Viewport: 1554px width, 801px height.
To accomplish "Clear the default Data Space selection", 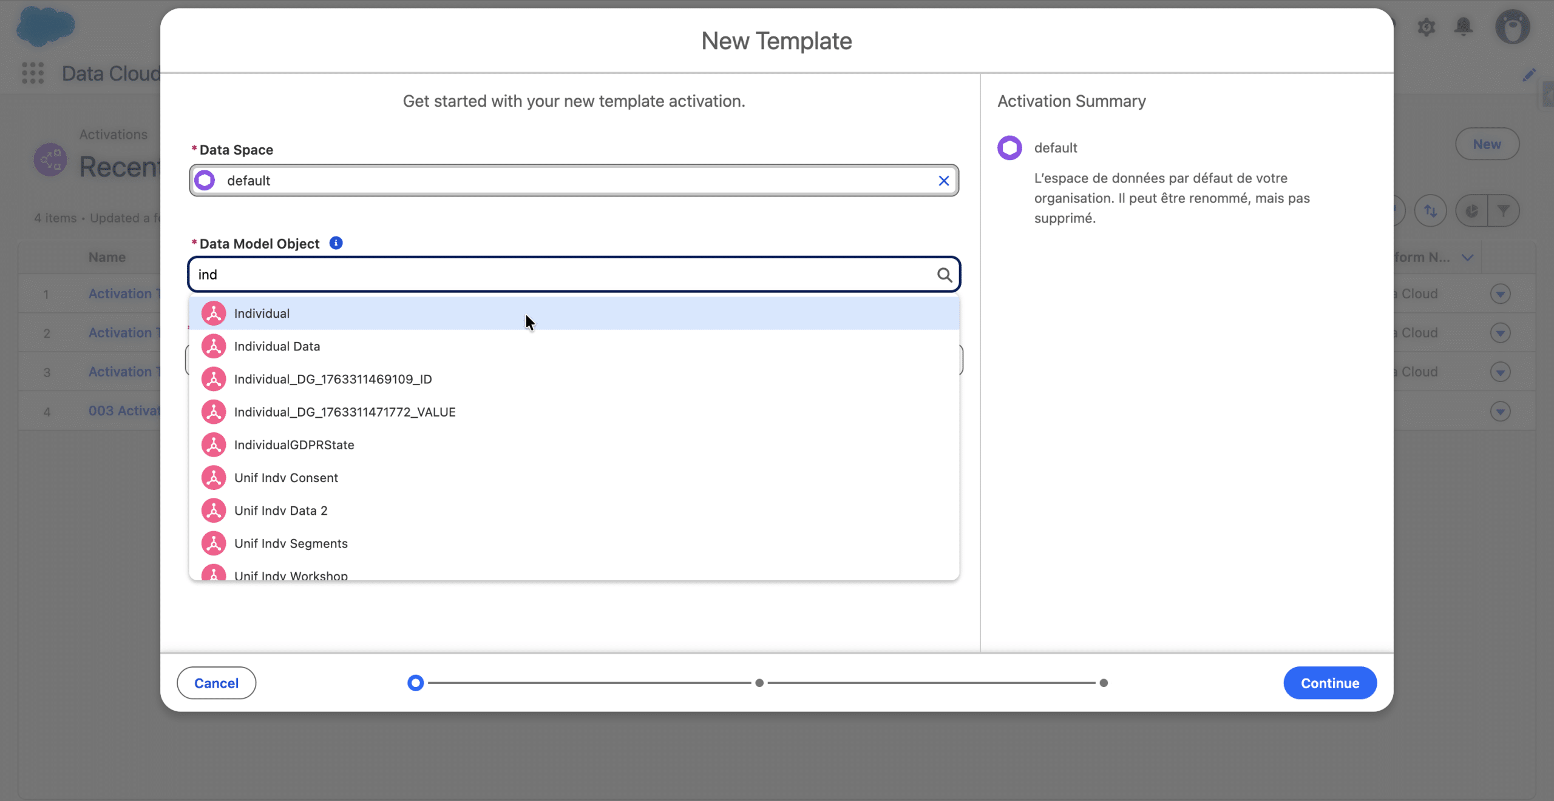I will (943, 181).
